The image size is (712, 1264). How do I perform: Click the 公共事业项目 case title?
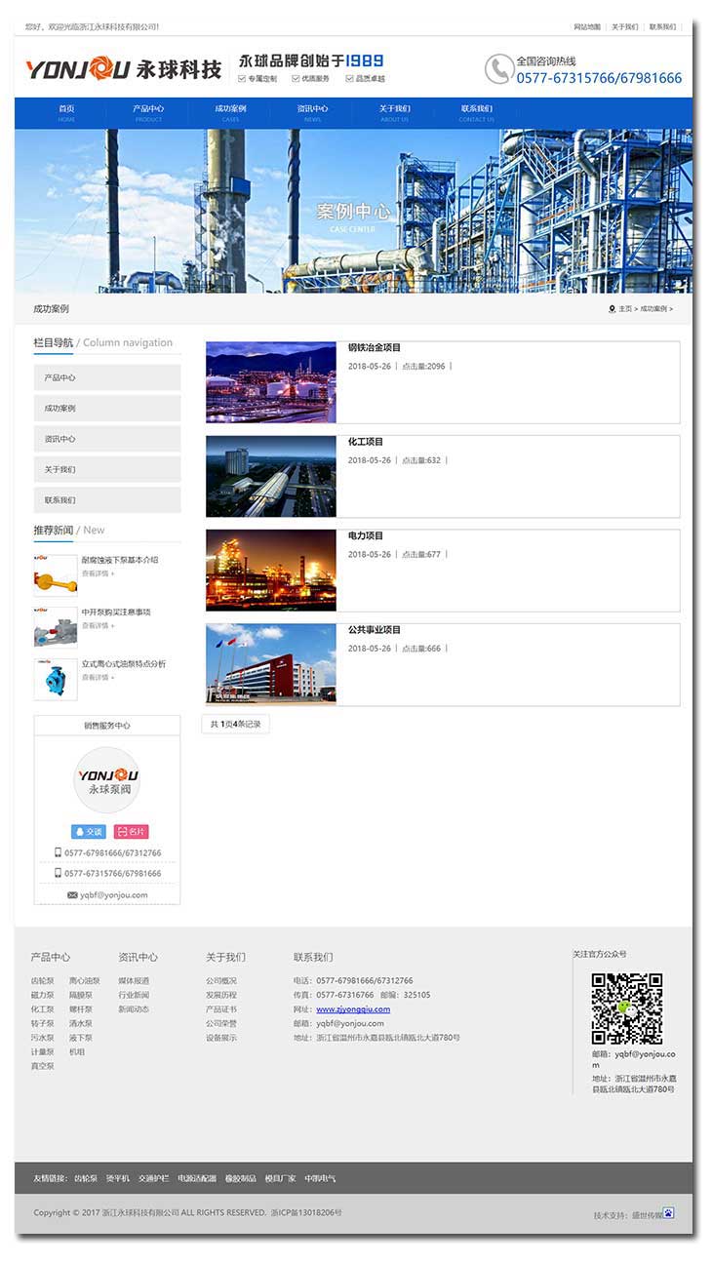(x=375, y=630)
